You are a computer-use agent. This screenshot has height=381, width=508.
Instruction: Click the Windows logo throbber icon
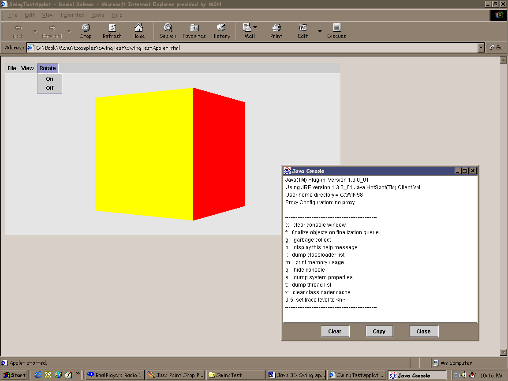pos(498,15)
